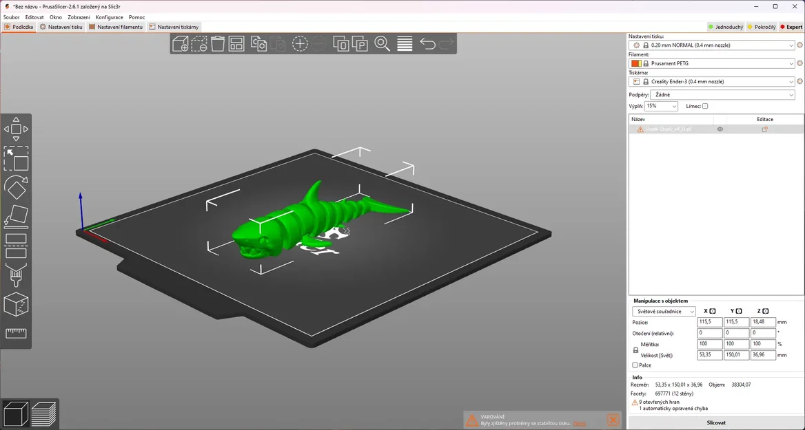Check the Palce inches checkbox
The image size is (805, 430).
(x=635, y=365)
